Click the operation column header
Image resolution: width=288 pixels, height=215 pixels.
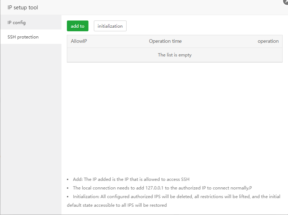tap(268, 41)
